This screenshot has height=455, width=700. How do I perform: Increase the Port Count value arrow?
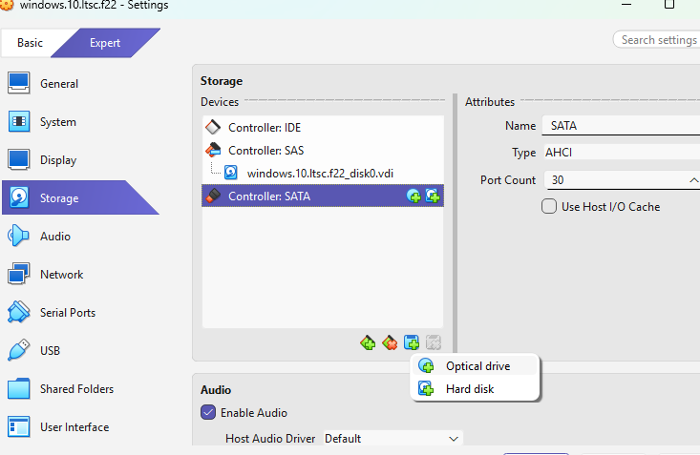692,179
